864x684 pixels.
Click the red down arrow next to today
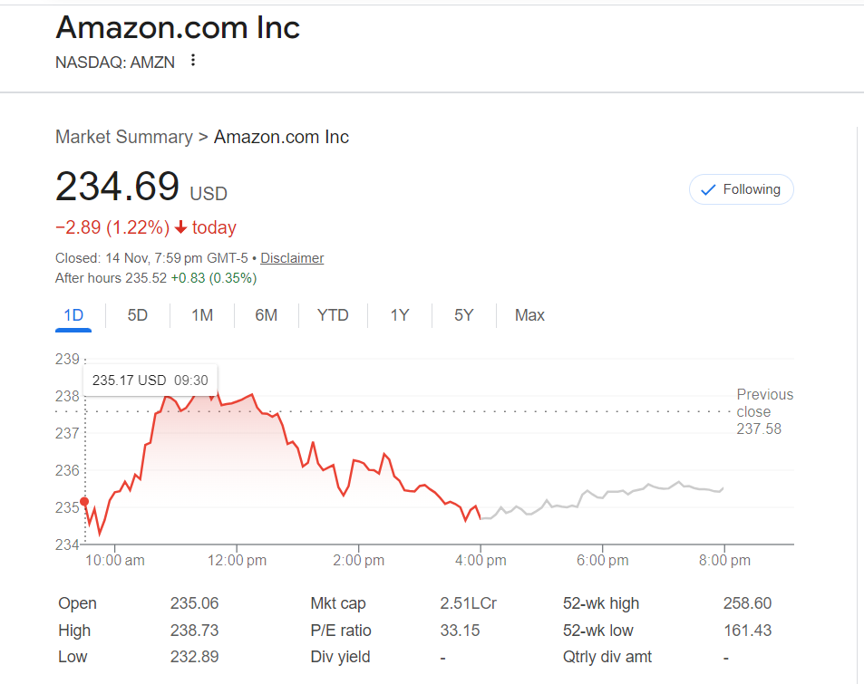coord(180,227)
